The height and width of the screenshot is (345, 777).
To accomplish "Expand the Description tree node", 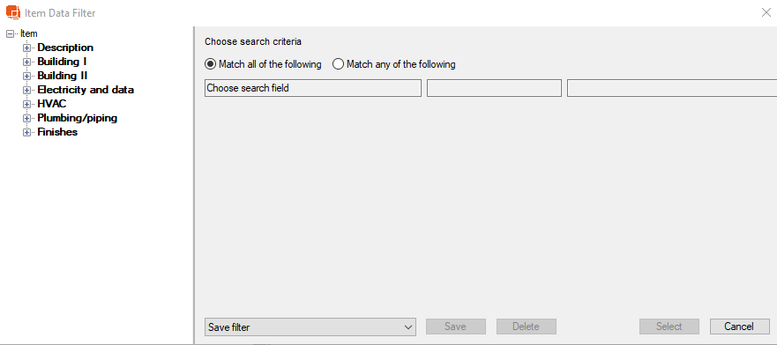I will [x=26, y=48].
